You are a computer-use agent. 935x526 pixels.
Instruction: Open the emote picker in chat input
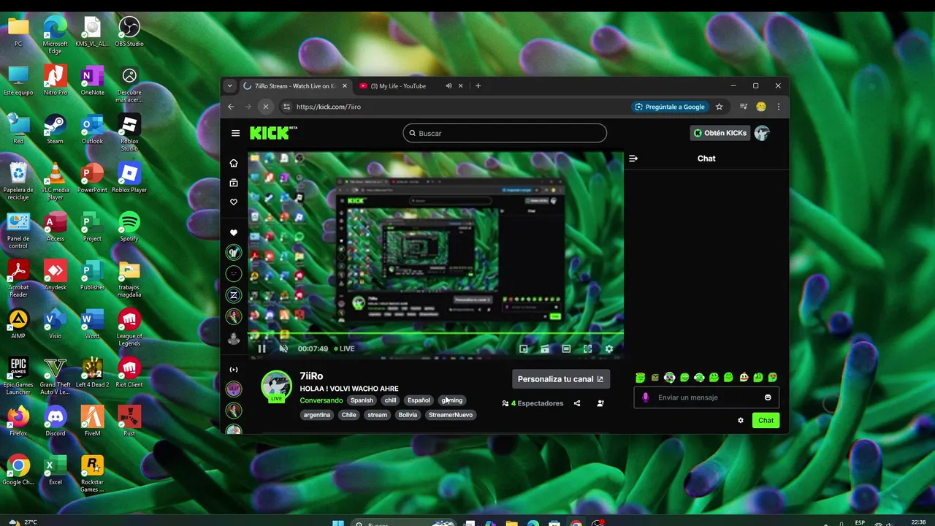pyautogui.click(x=768, y=397)
